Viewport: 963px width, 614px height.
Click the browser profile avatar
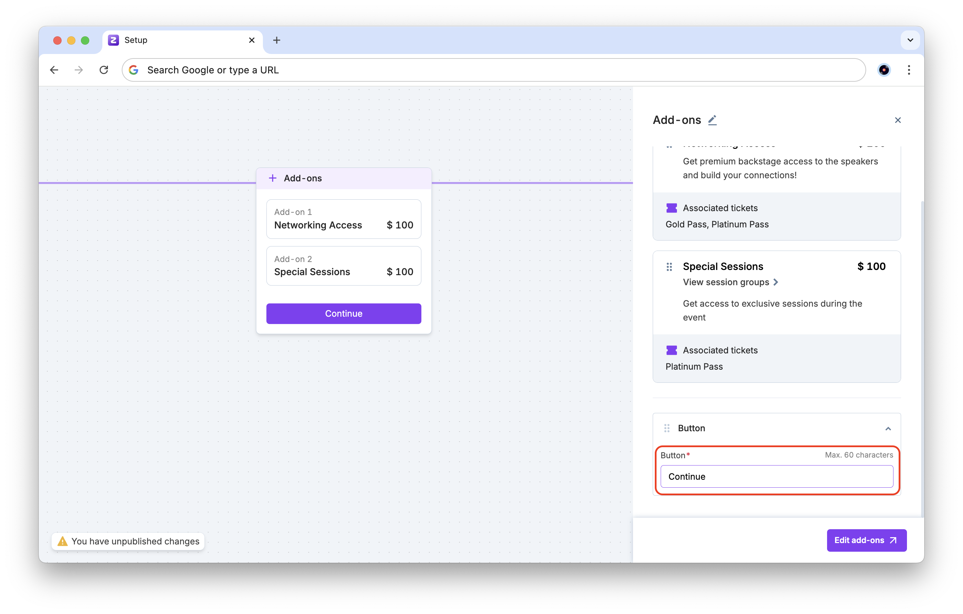(883, 70)
